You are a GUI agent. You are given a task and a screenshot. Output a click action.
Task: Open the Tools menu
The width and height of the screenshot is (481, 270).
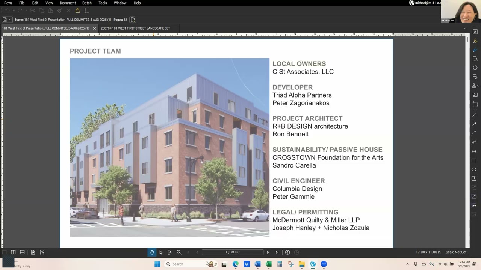click(x=103, y=3)
